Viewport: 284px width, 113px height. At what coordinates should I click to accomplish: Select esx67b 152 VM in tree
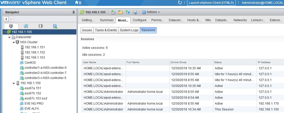click(33, 93)
